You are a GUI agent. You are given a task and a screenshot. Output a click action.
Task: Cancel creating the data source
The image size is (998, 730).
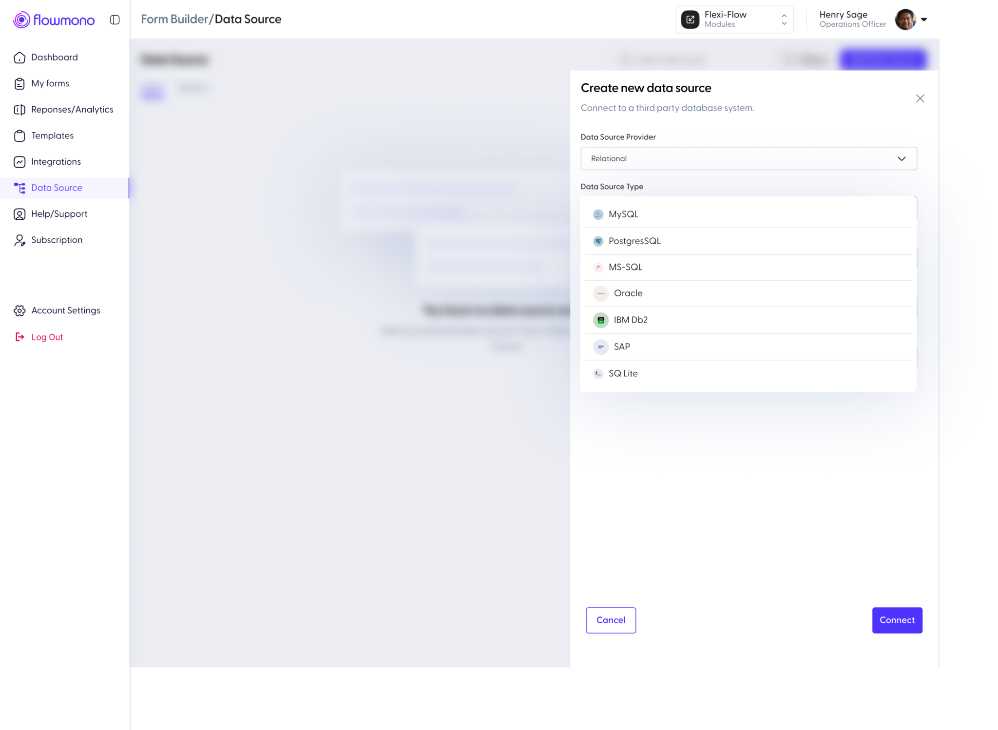(x=611, y=620)
